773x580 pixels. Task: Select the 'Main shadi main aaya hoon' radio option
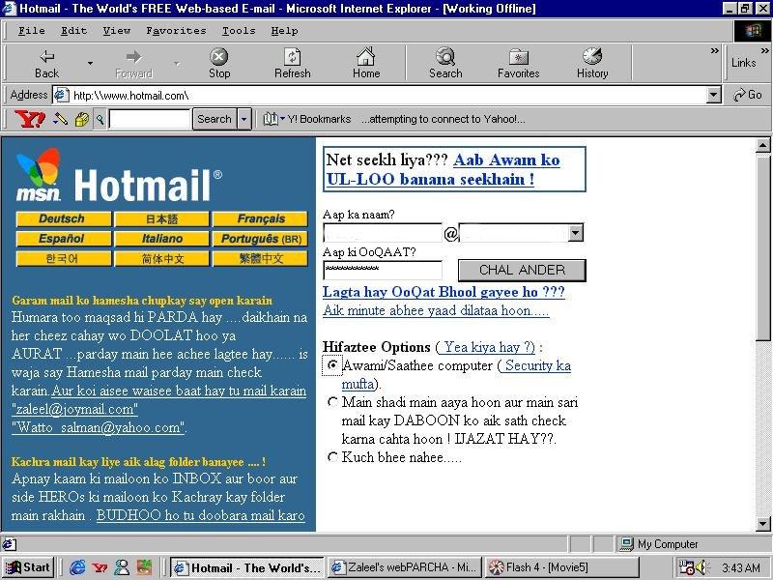(332, 402)
